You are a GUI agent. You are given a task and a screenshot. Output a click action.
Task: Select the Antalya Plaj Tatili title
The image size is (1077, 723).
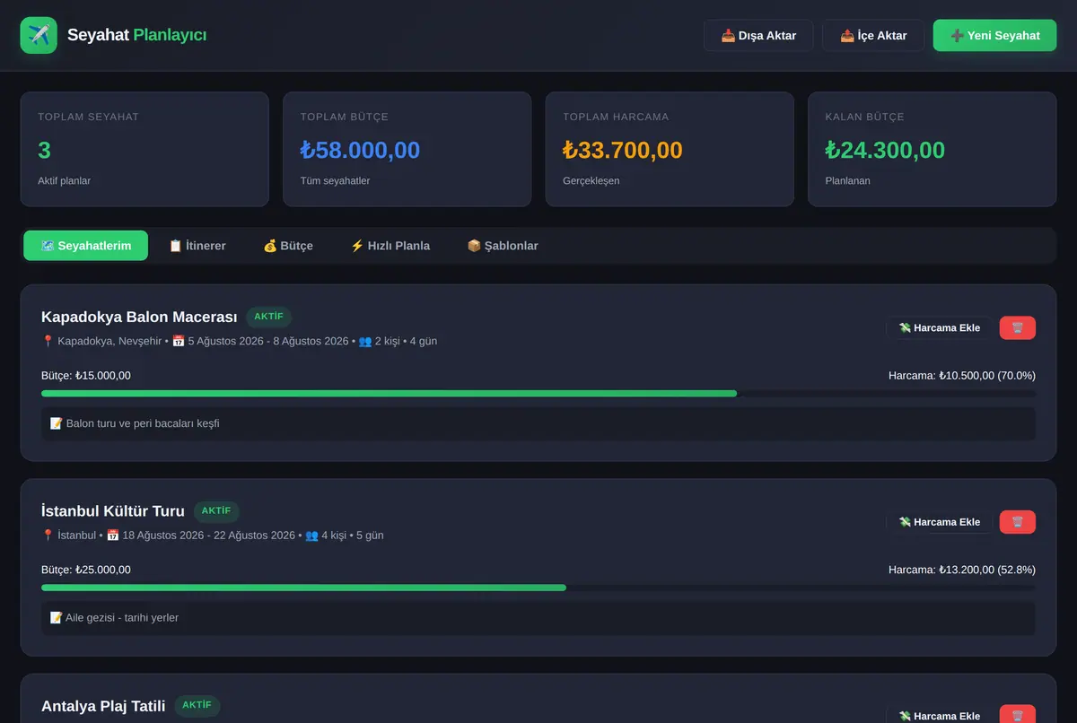pos(103,706)
